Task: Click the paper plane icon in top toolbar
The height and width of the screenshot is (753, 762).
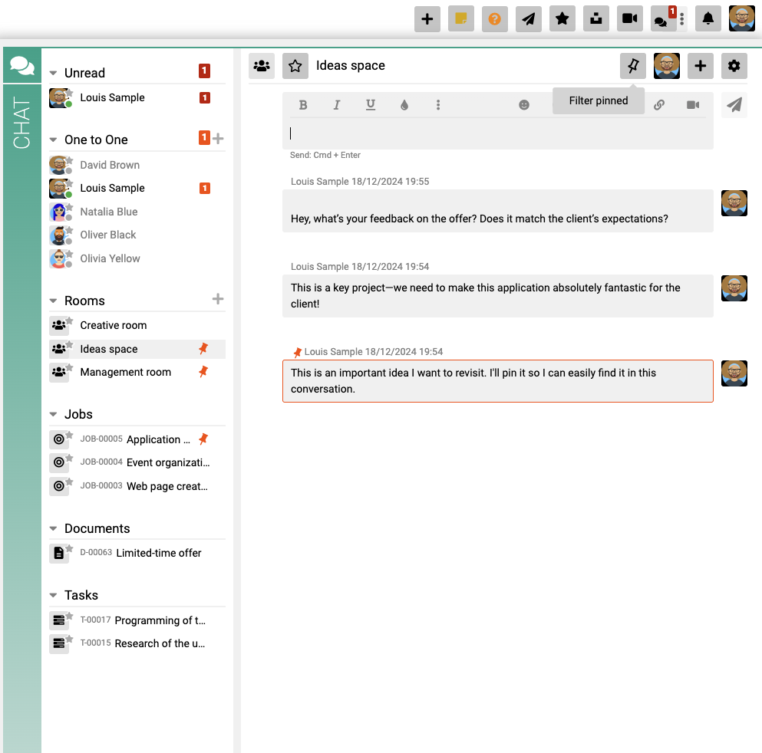Action: tap(528, 19)
